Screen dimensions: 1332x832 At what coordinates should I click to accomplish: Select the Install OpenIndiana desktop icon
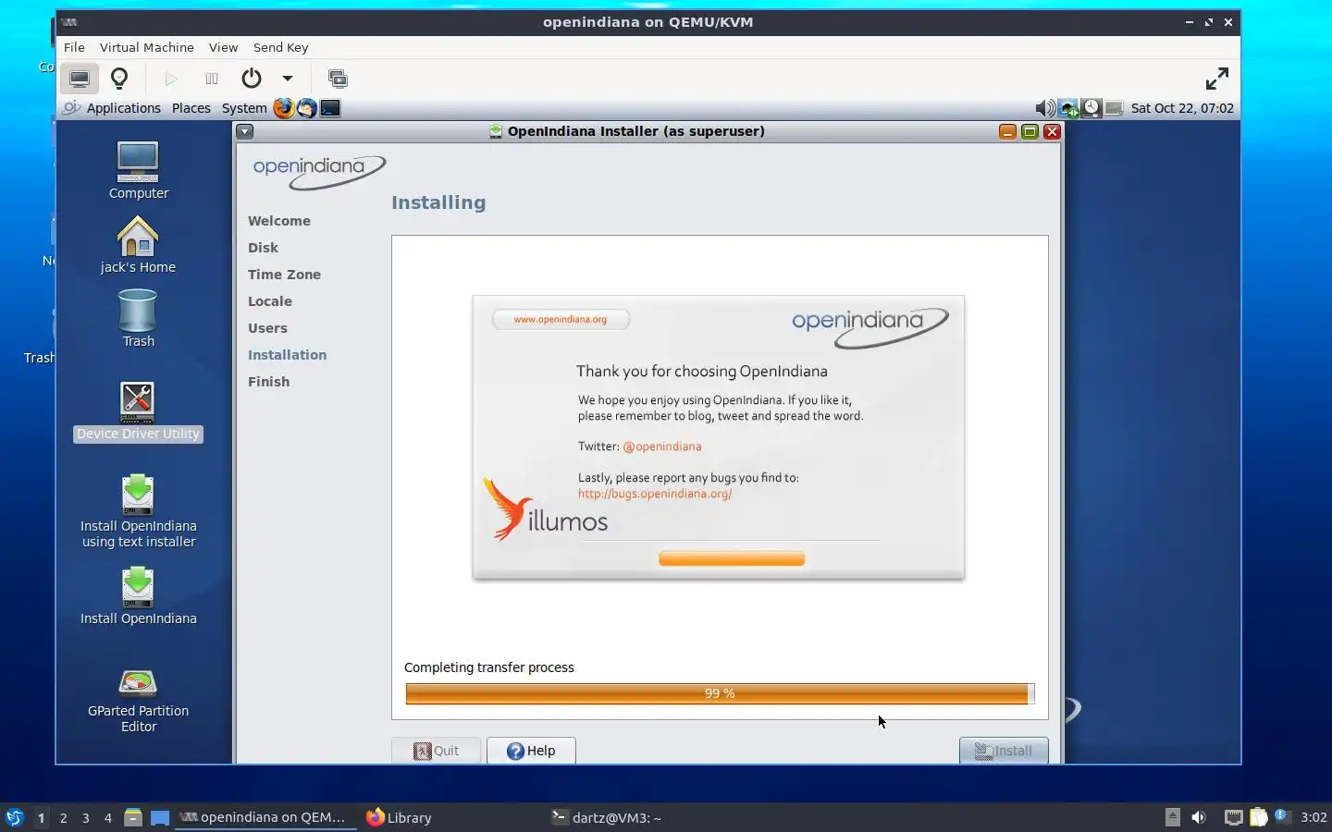(138, 596)
